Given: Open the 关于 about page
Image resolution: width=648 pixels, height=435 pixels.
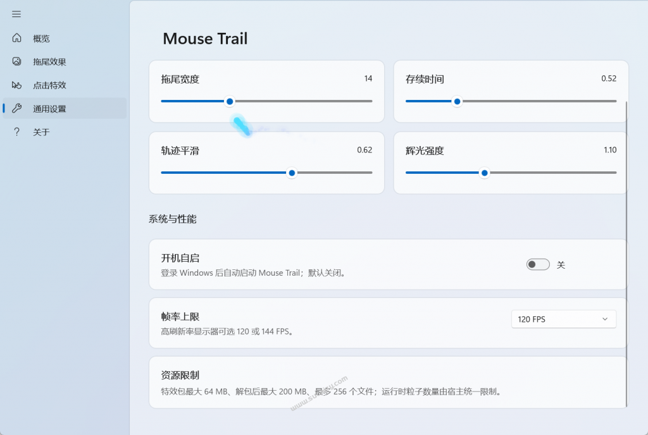Looking at the screenshot, I should click(x=65, y=132).
